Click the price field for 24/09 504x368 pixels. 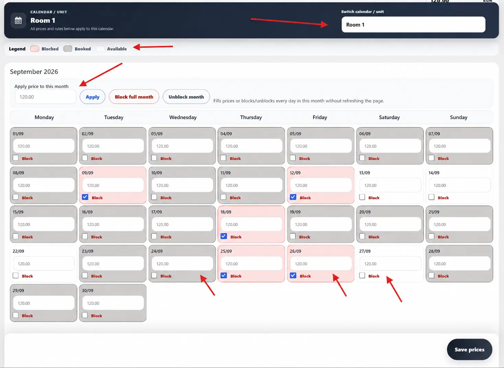[x=182, y=264]
